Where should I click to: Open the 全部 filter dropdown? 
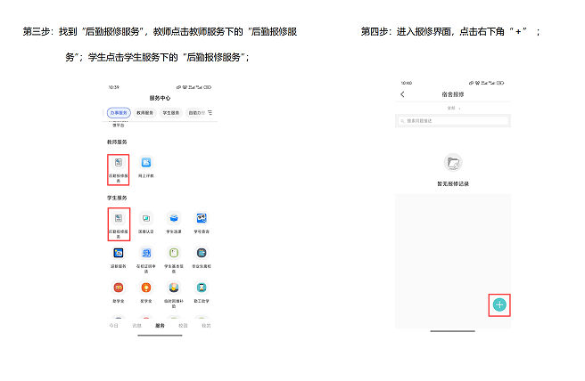click(x=453, y=108)
